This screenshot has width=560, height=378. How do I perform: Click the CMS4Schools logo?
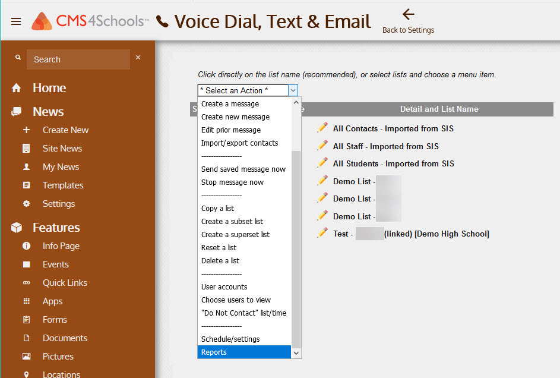pos(90,21)
